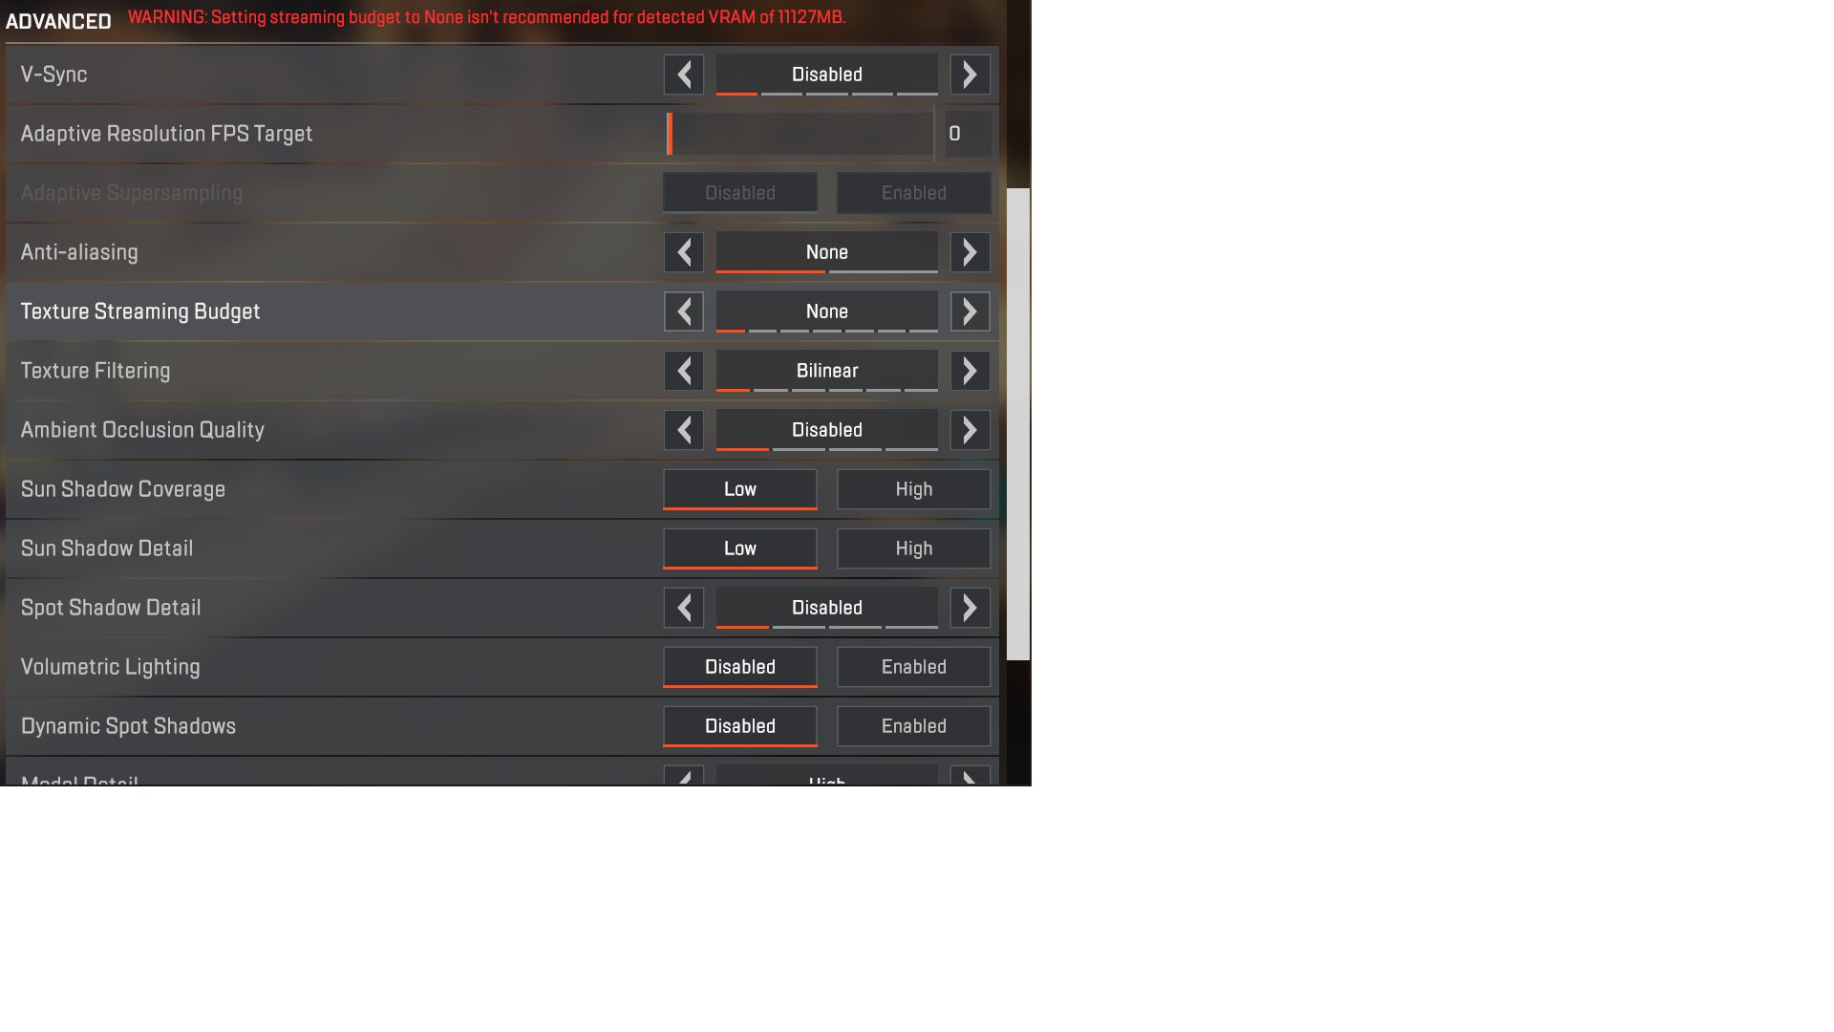
Task: Enable Dynamic Spot Shadows toggle
Action: point(913,726)
